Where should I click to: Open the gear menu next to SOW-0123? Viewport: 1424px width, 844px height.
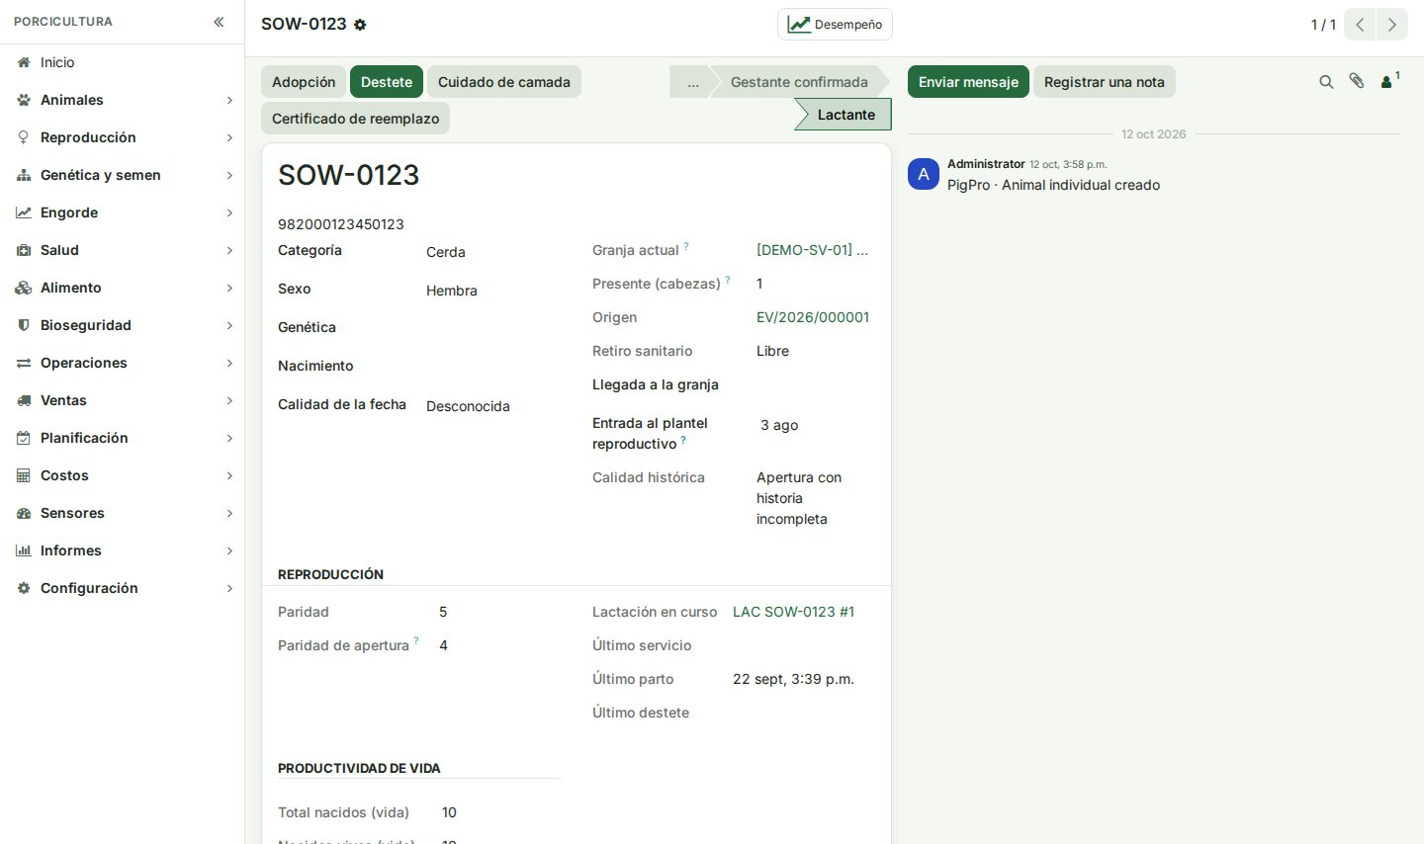360,25
